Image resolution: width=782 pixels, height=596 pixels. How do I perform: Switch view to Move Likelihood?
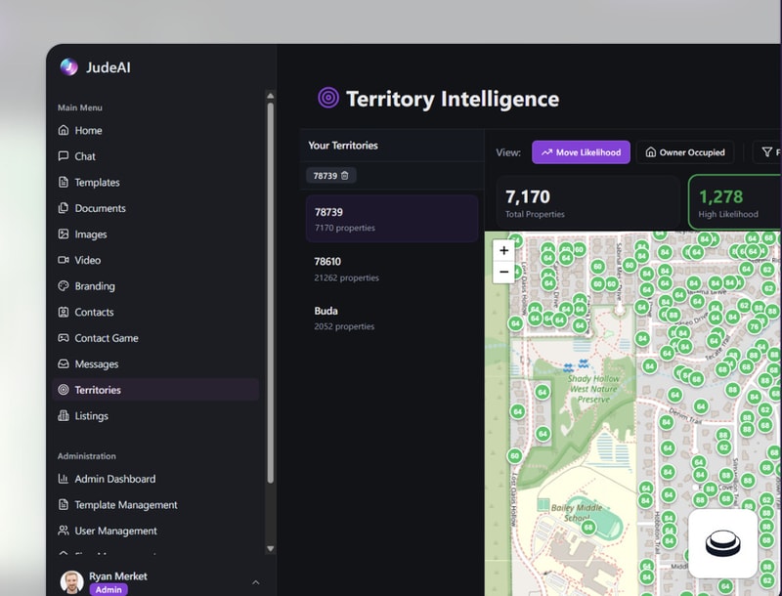coord(581,152)
